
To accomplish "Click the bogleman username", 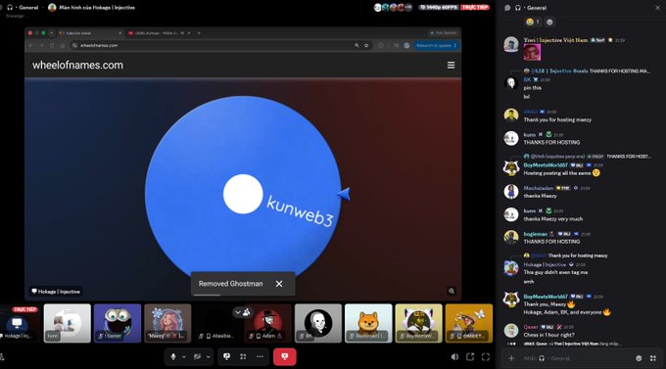I will [535, 234].
